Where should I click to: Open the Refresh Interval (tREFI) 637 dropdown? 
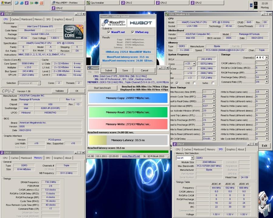[x=214, y=106]
